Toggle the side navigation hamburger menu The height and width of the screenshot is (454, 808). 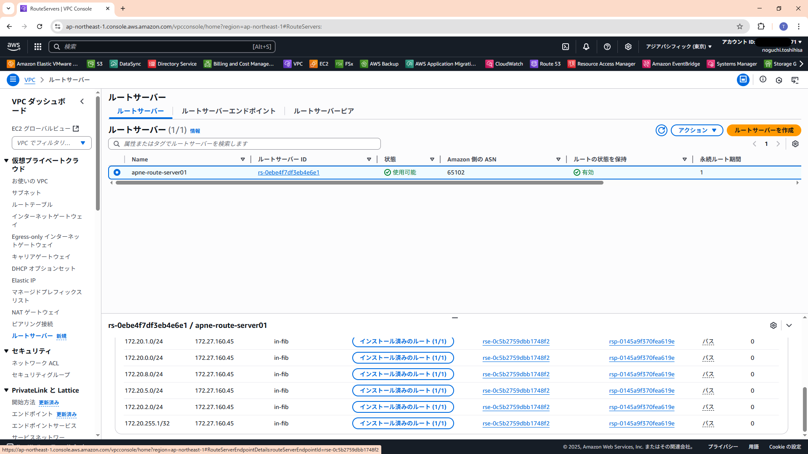[13, 79]
